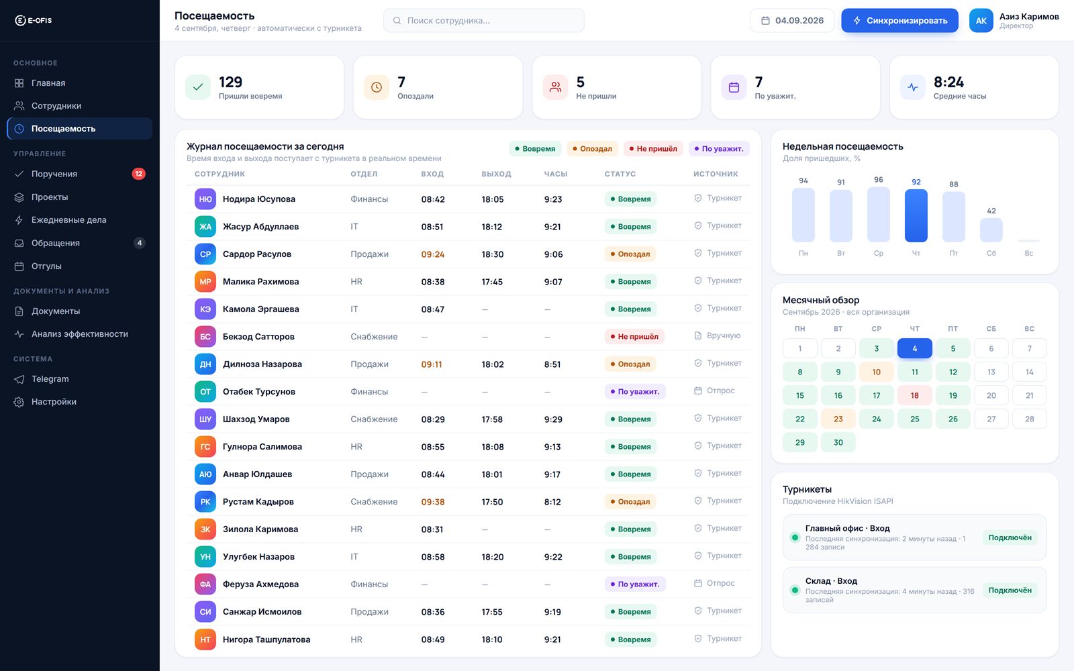Click the pulse icon on Средние часы card
This screenshot has height=671, width=1074.
pos(913,87)
